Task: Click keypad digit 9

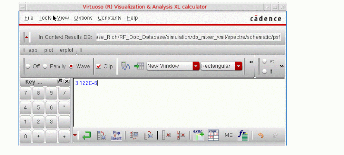Action: pyautogui.click(x=51, y=93)
